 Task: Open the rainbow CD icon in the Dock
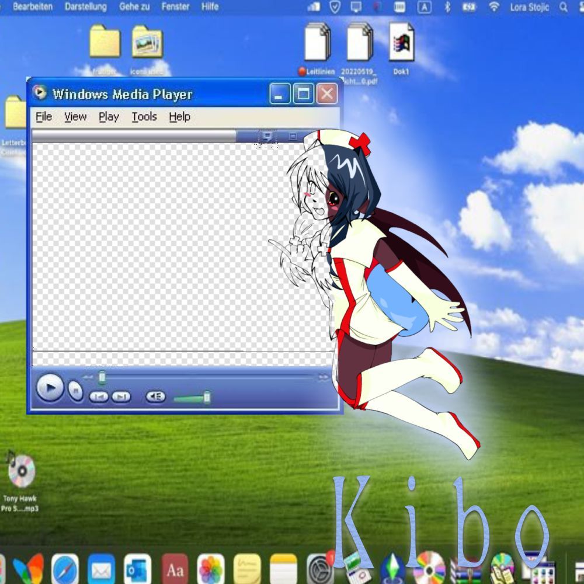point(429,569)
